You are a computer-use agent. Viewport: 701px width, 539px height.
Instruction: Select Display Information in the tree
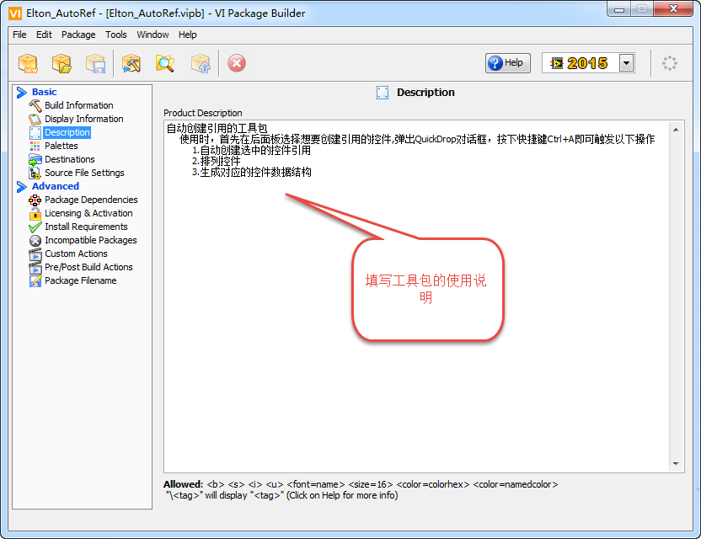click(x=84, y=119)
